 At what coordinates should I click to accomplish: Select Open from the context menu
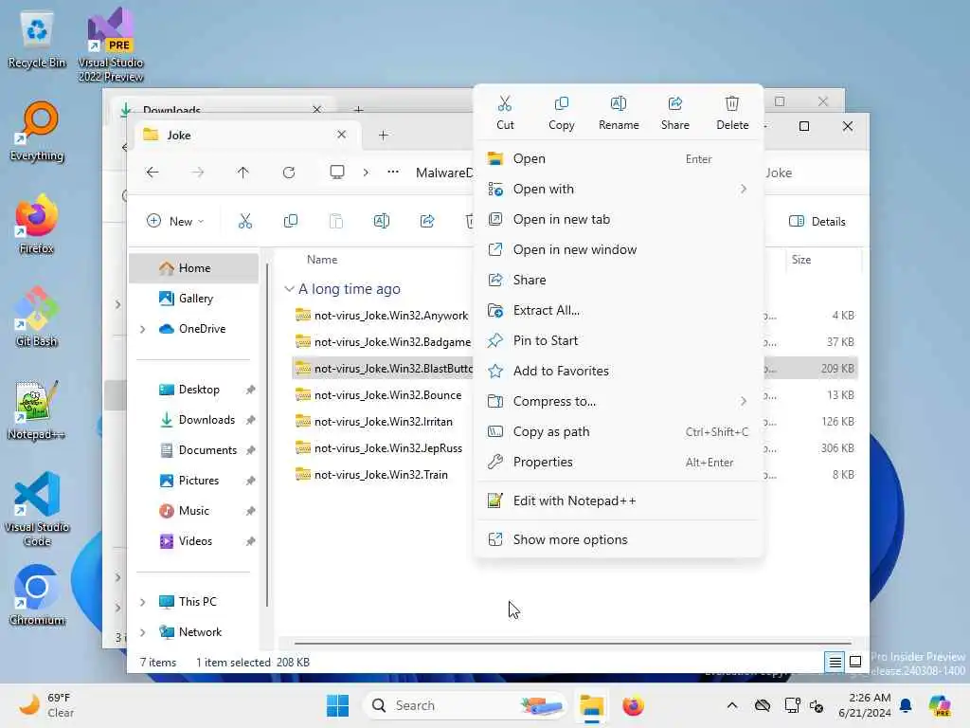(619, 158)
